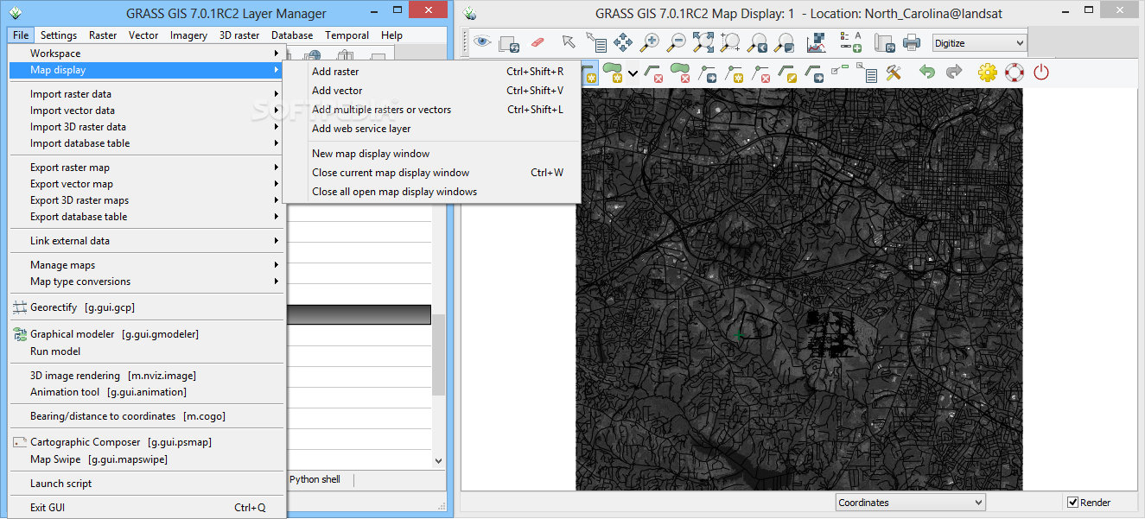Expand the Map type conversions submenu
Image resolution: width=1145 pixels, height=519 pixels.
coord(146,282)
